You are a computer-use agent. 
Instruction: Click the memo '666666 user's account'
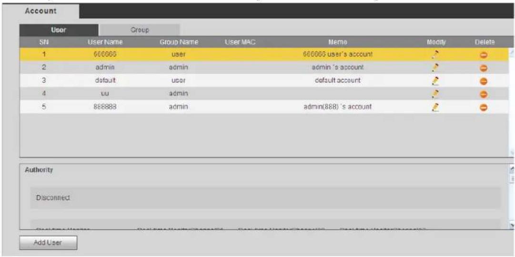pyautogui.click(x=338, y=54)
